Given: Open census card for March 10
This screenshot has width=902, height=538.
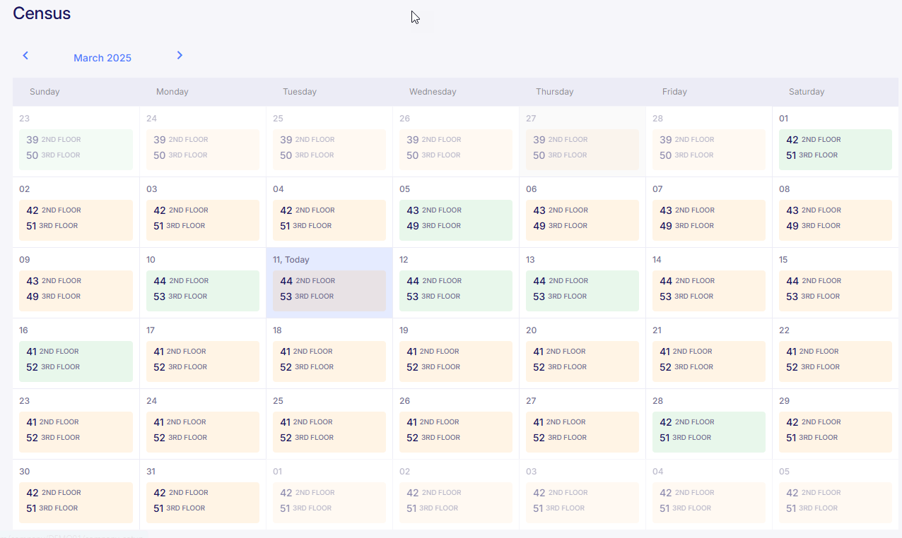Looking at the screenshot, I should (x=203, y=291).
